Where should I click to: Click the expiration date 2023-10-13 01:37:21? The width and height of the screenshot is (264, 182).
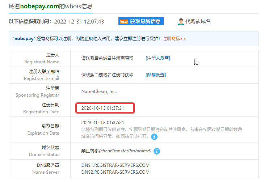[x=102, y=123]
